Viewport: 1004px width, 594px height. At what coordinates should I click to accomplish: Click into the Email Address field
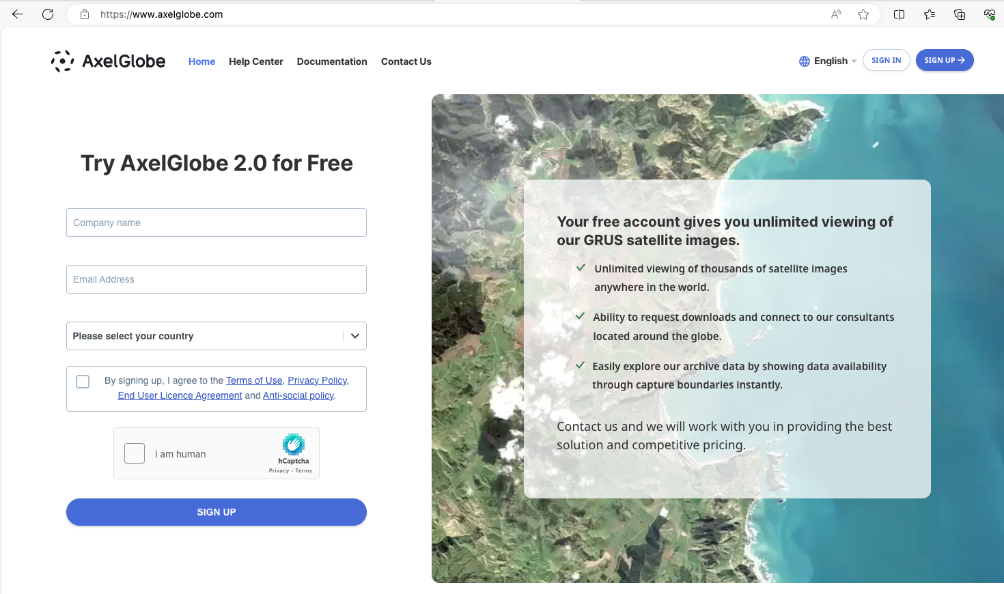click(x=217, y=279)
